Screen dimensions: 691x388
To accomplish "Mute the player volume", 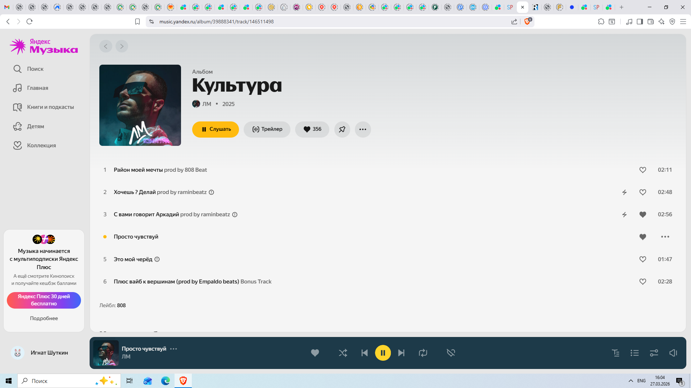I will click(x=673, y=353).
